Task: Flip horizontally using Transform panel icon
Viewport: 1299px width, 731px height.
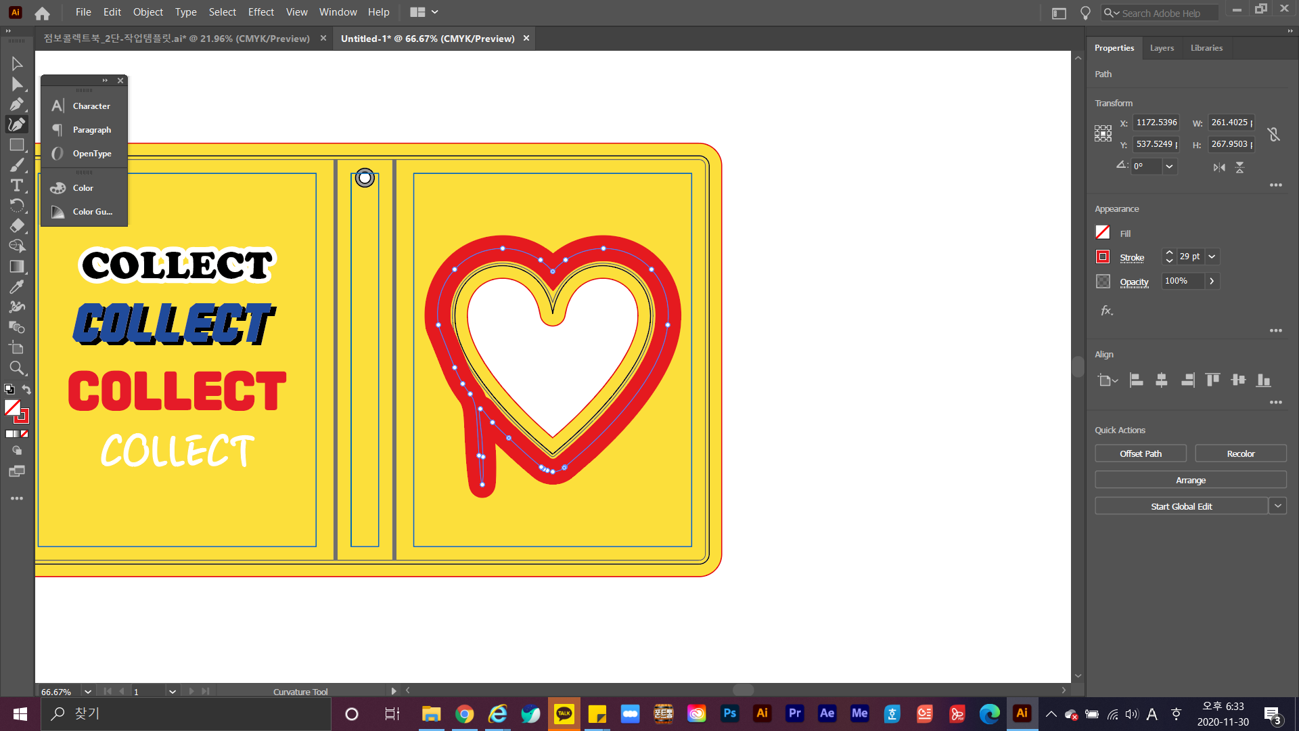Action: (1219, 167)
